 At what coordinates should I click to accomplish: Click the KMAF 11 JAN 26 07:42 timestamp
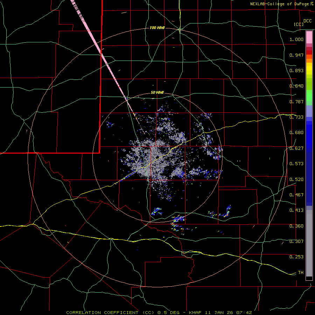[x=220, y=313]
